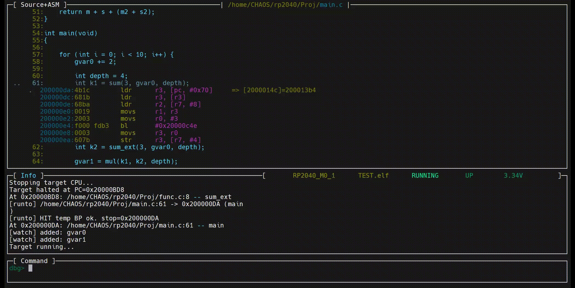Click the RUNNING target status indicator
This screenshot has width=575, height=288.
click(x=425, y=175)
